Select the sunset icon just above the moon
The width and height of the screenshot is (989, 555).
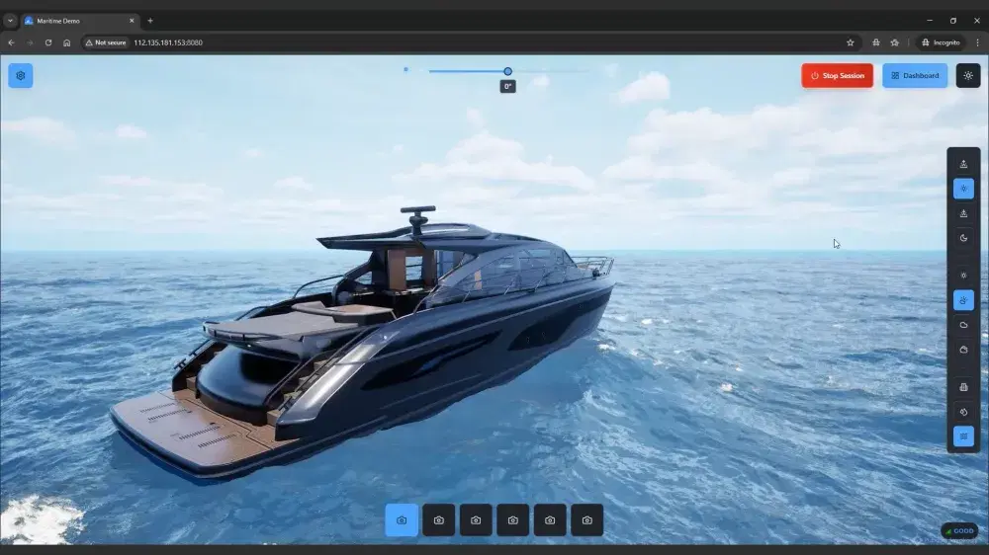pos(963,213)
